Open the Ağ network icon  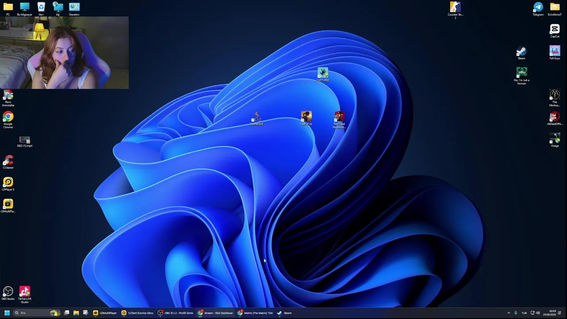point(58,8)
